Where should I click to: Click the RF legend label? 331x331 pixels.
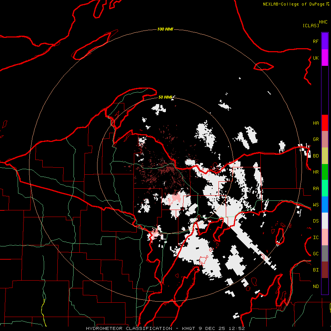tap(316, 41)
